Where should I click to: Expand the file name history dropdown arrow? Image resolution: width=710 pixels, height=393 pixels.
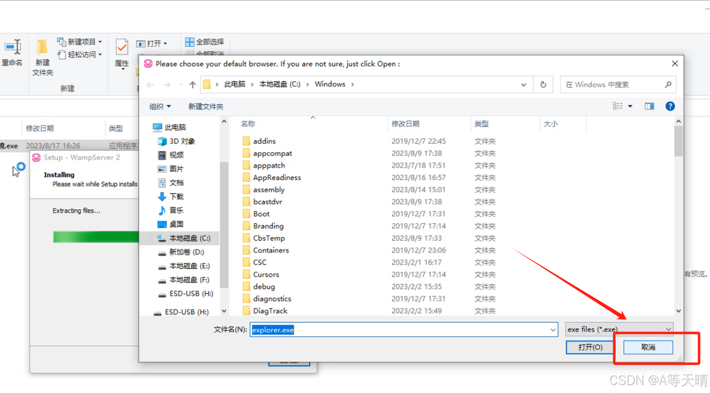(x=553, y=329)
